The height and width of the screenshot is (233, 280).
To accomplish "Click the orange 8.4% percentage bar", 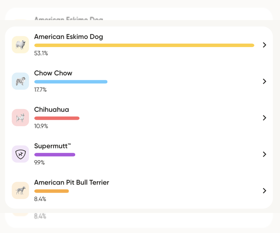I will (x=51, y=191).
